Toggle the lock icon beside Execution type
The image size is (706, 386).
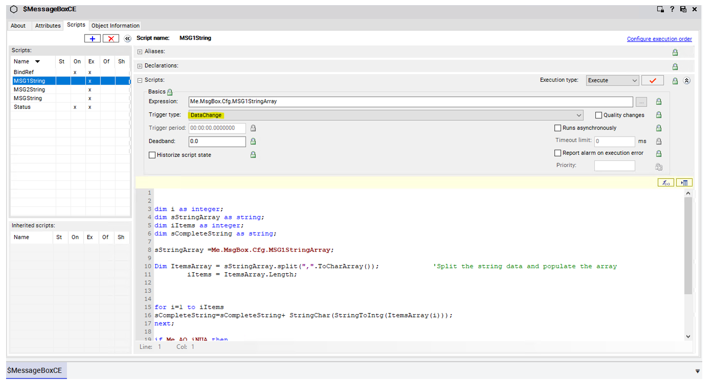coord(675,81)
